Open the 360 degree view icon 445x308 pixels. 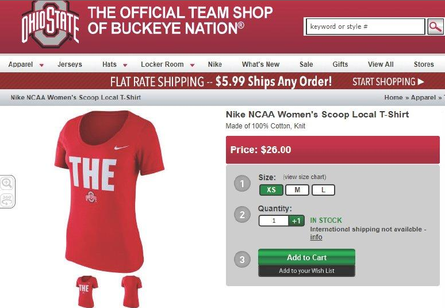(7, 199)
